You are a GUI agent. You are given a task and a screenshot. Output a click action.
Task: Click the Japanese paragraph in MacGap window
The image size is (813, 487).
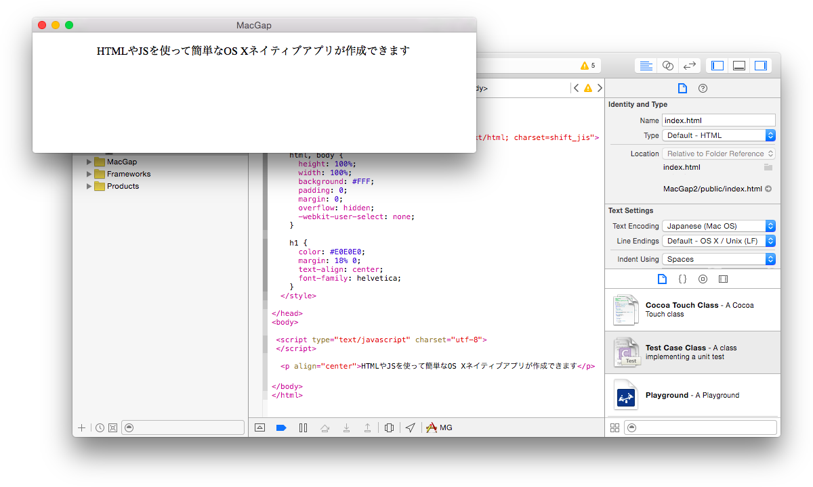point(253,51)
